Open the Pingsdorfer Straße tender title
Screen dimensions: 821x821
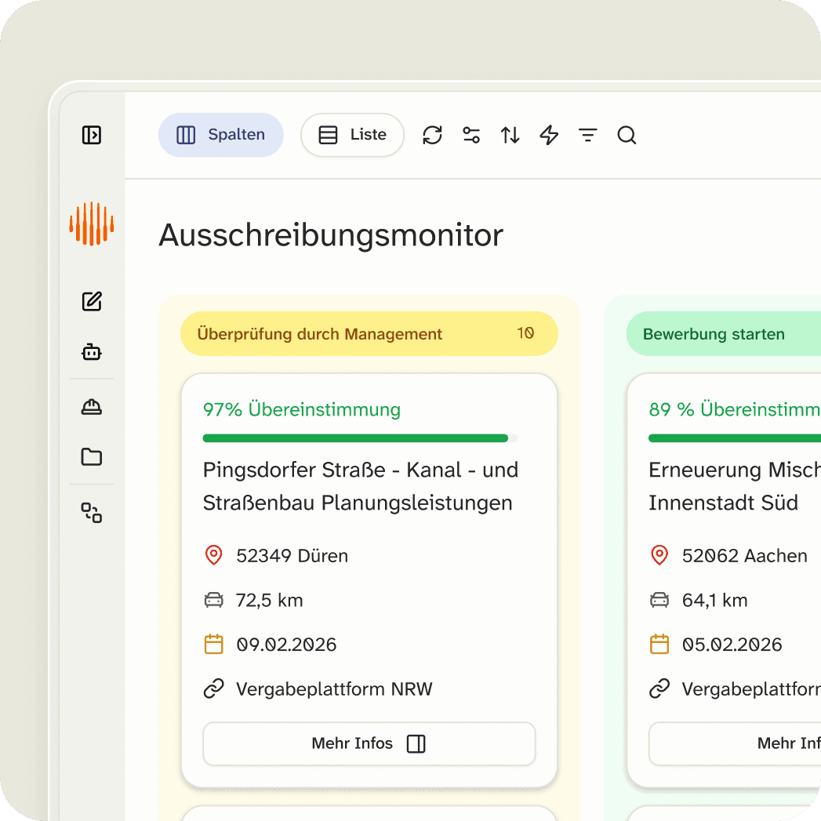click(x=361, y=486)
